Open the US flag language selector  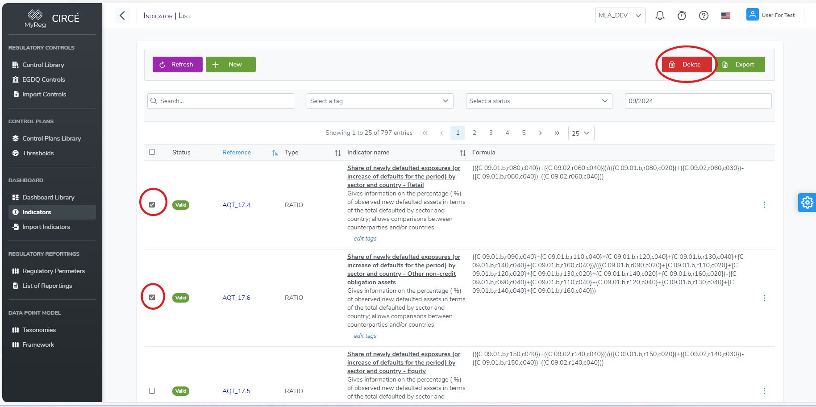pos(725,16)
